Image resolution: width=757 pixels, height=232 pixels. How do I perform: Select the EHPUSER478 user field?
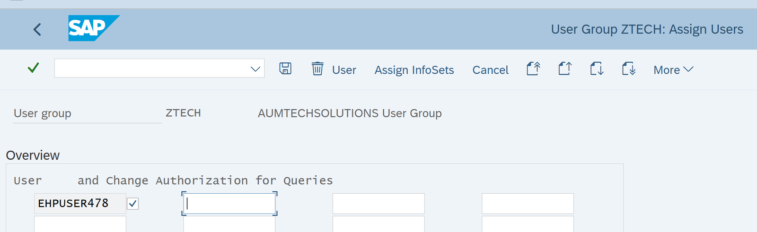79,204
